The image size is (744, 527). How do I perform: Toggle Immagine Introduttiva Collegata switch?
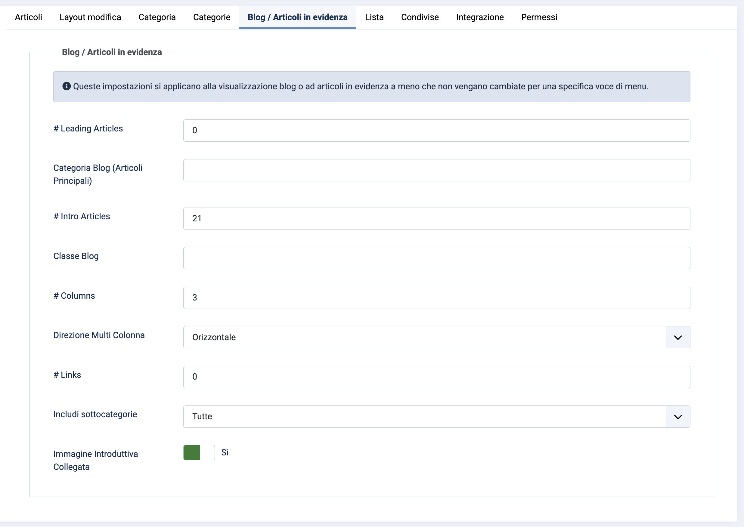199,452
